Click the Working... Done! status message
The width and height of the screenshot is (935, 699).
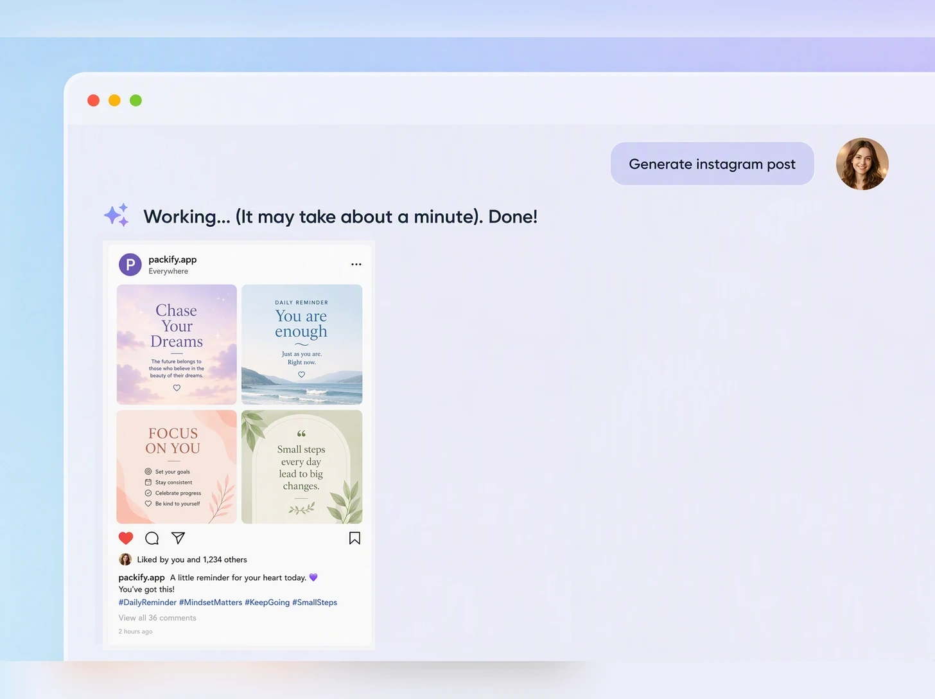(x=340, y=217)
